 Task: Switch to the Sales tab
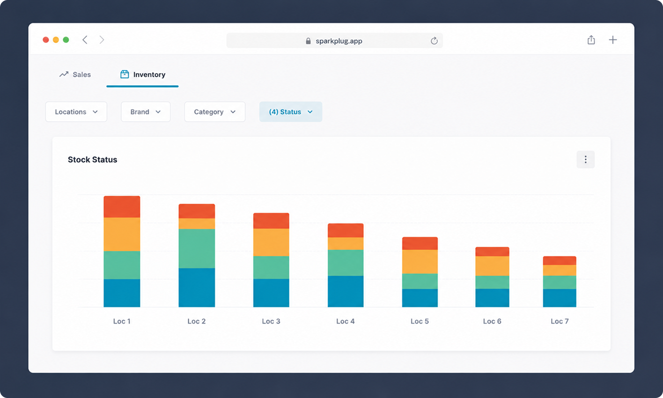(75, 74)
